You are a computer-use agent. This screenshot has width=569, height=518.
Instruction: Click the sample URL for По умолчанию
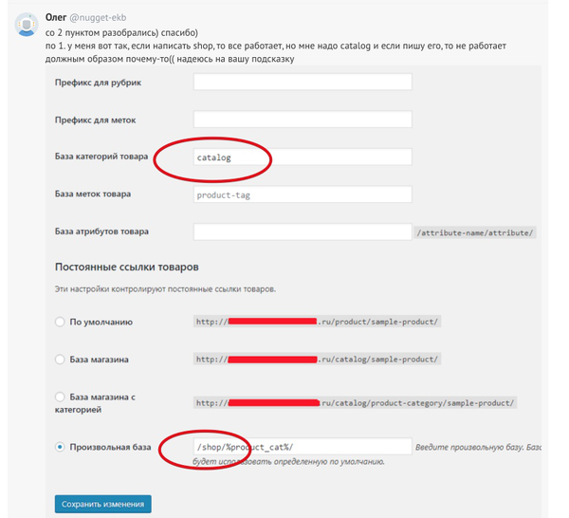(317, 322)
